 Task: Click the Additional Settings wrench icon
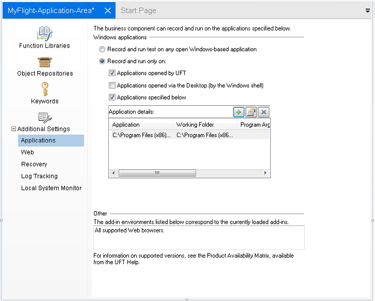45,118
